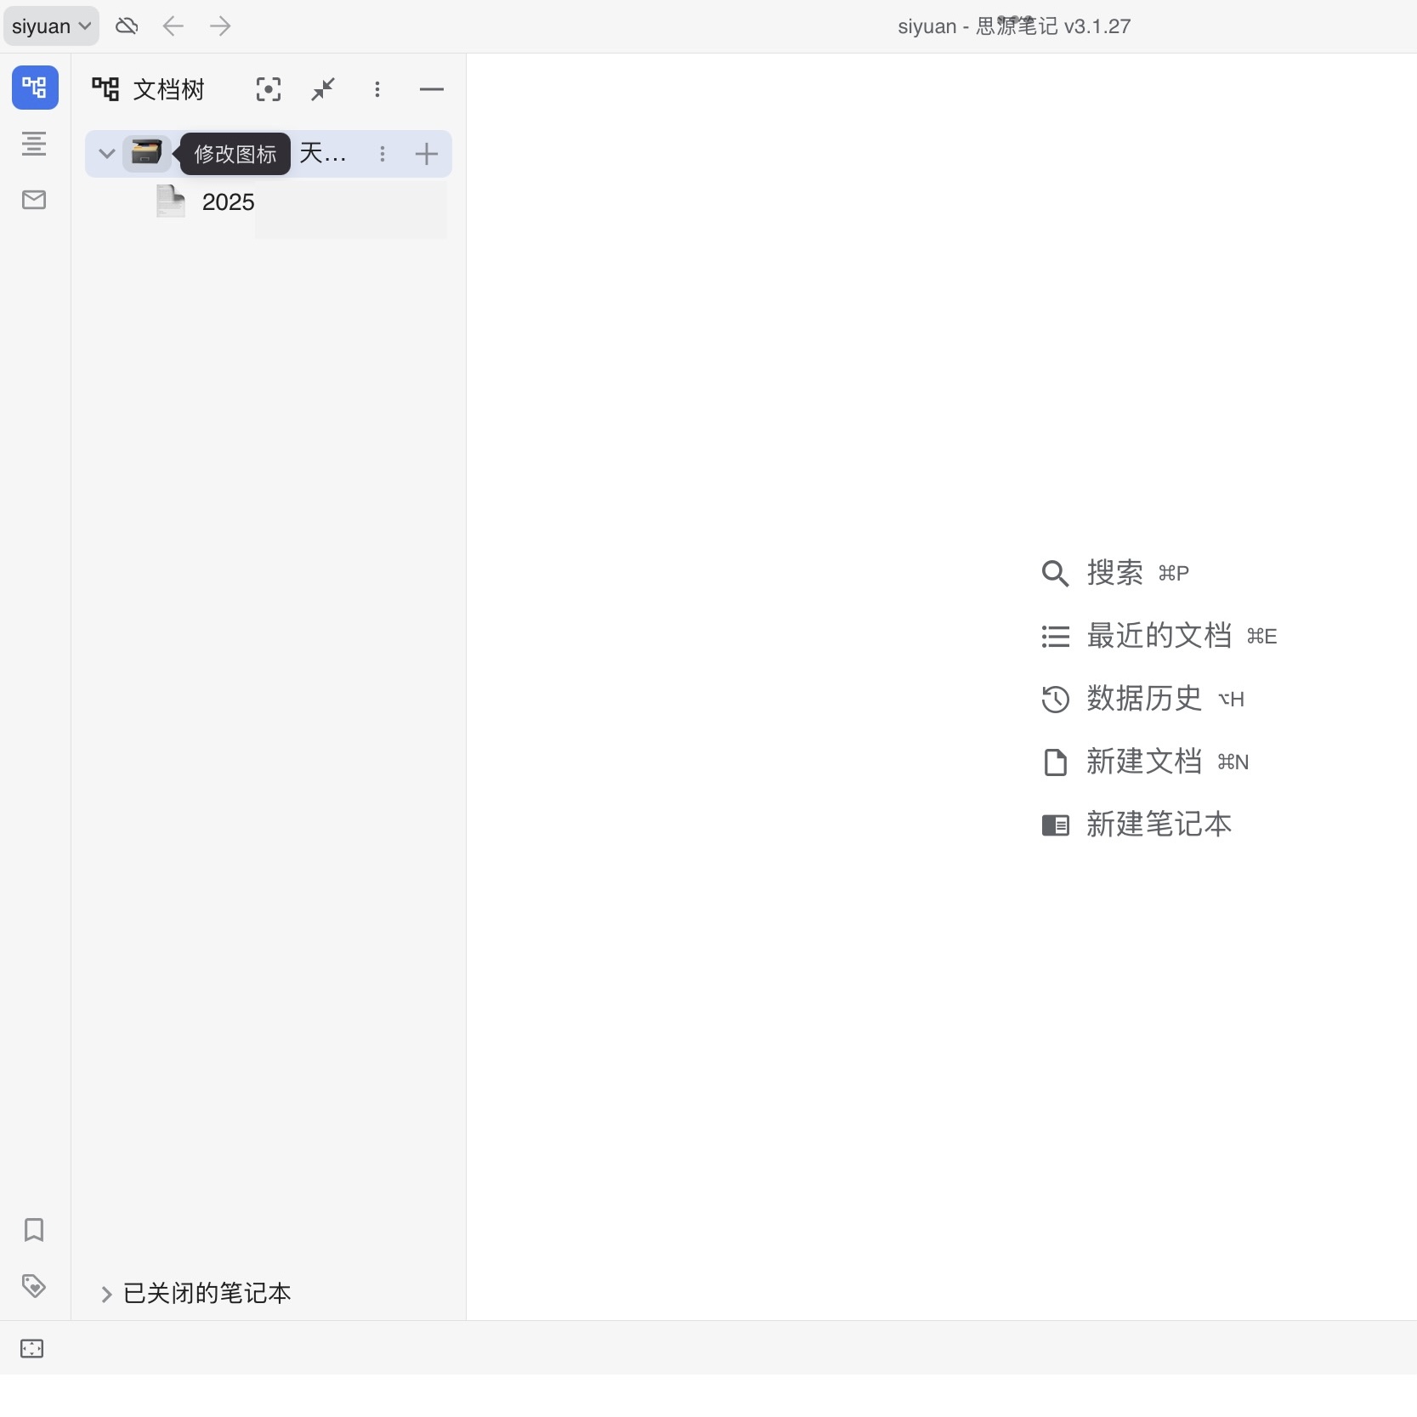Open 数据历史 data history

click(1143, 699)
